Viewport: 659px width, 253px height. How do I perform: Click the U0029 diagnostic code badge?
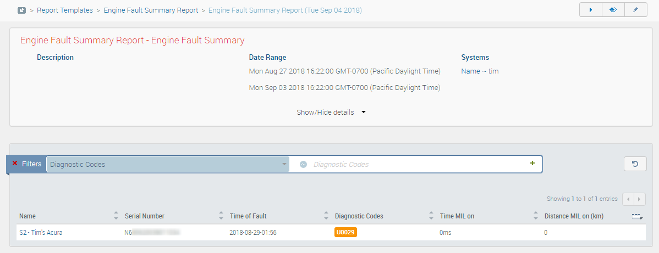point(345,233)
